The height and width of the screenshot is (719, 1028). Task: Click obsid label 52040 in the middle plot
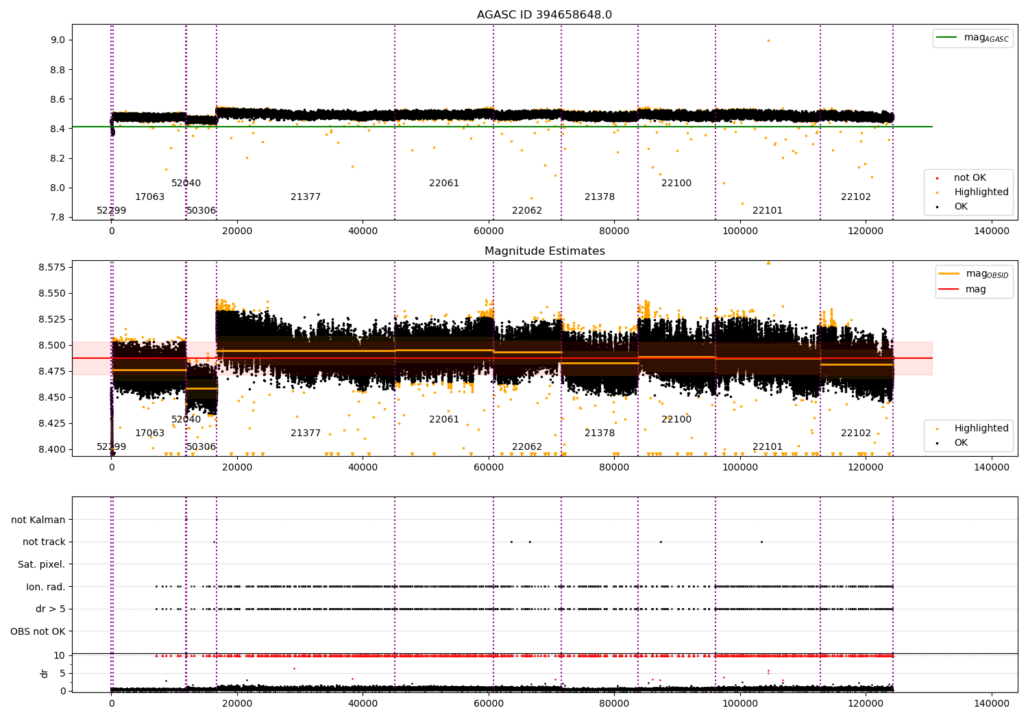coord(186,419)
